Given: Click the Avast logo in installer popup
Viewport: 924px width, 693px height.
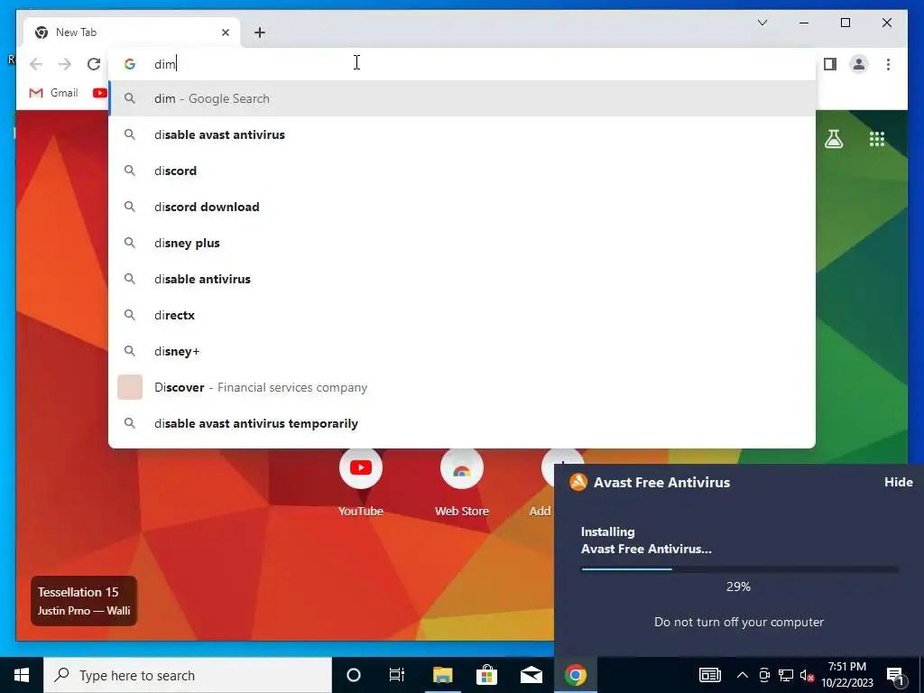Looking at the screenshot, I should (578, 482).
